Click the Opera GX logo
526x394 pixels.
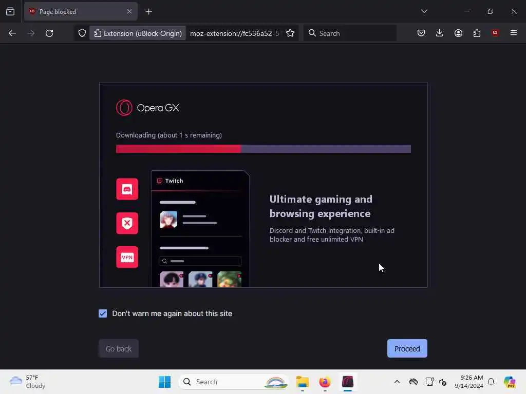tap(147, 108)
